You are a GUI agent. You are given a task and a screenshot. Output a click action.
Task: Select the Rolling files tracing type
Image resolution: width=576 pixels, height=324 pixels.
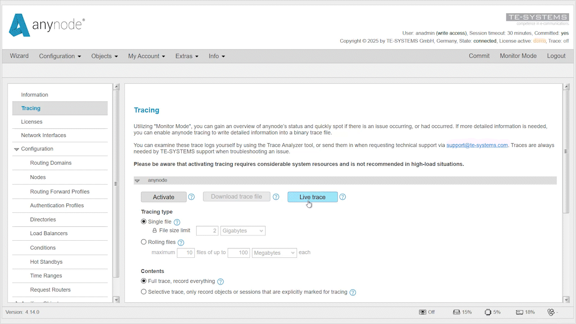tap(144, 242)
